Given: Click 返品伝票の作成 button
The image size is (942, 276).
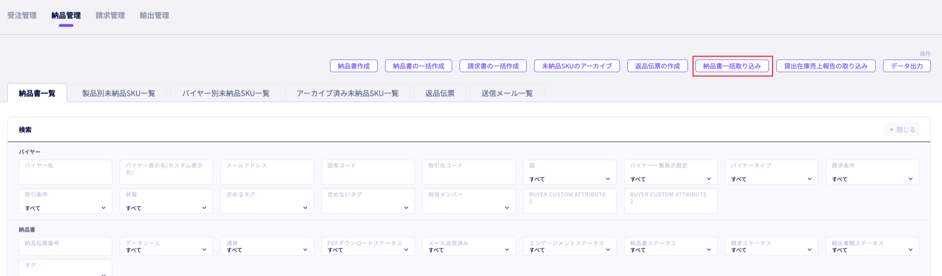Looking at the screenshot, I should coord(658,66).
